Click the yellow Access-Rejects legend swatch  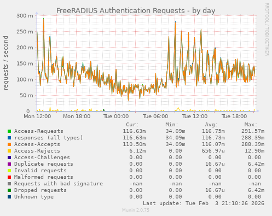[9, 151]
